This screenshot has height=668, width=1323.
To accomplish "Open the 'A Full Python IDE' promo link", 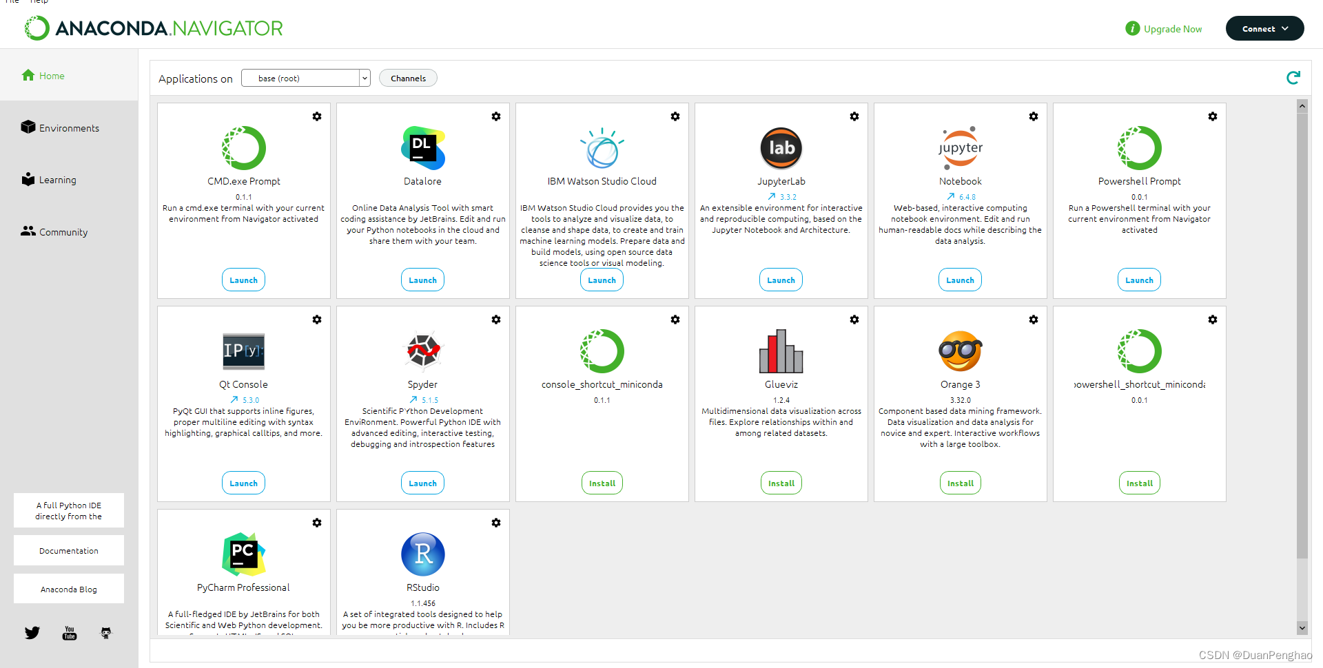I will click(69, 510).
